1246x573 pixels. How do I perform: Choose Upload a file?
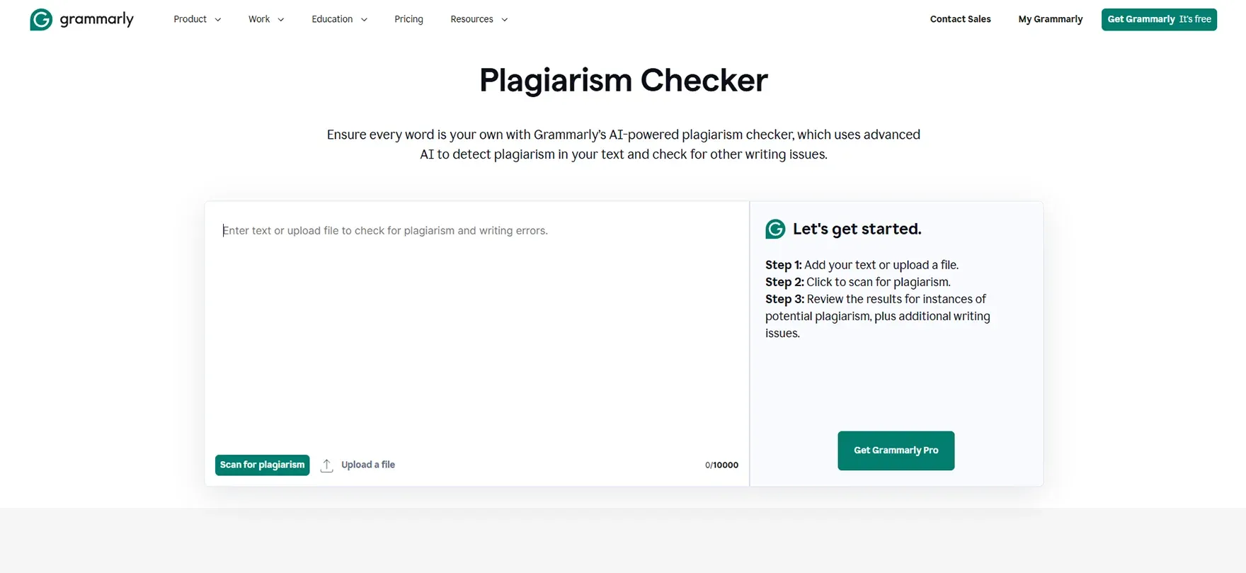coord(368,465)
